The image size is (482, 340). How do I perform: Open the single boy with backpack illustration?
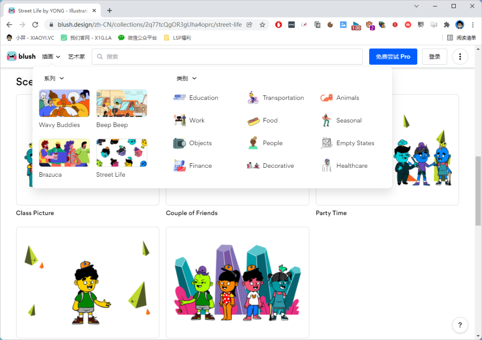click(87, 282)
